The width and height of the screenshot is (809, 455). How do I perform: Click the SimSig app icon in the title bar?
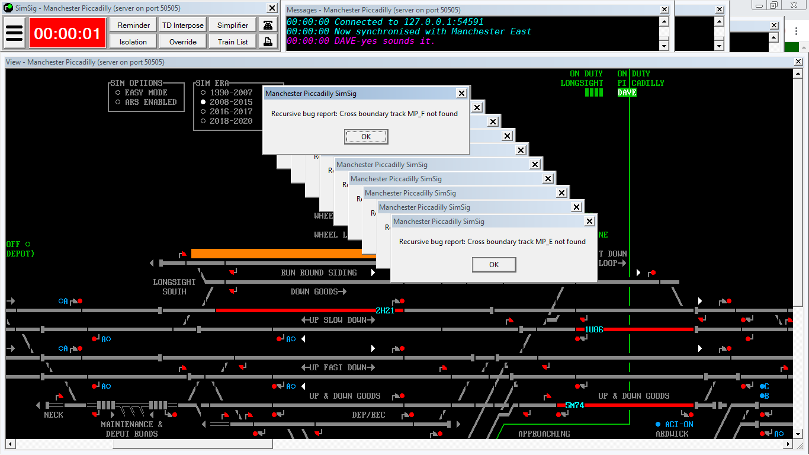[x=8, y=8]
